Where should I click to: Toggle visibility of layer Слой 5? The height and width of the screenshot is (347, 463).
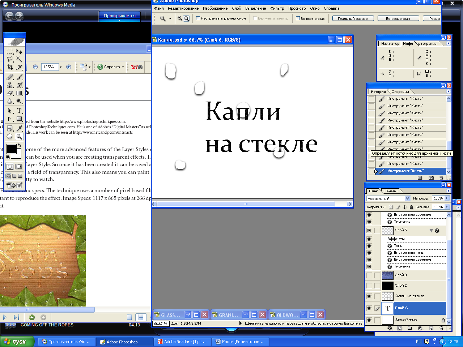[x=369, y=230]
